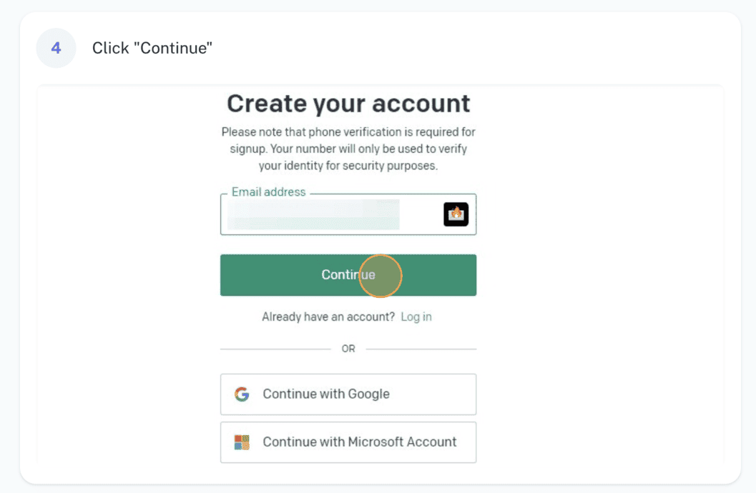Open the "Log in" link

point(416,317)
